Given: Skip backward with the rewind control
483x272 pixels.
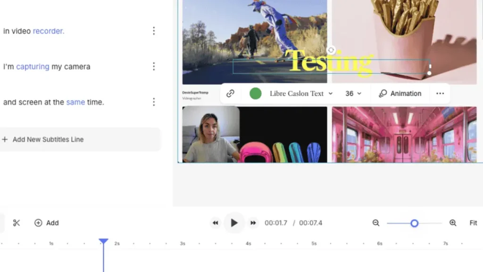Looking at the screenshot, I should click(216, 222).
